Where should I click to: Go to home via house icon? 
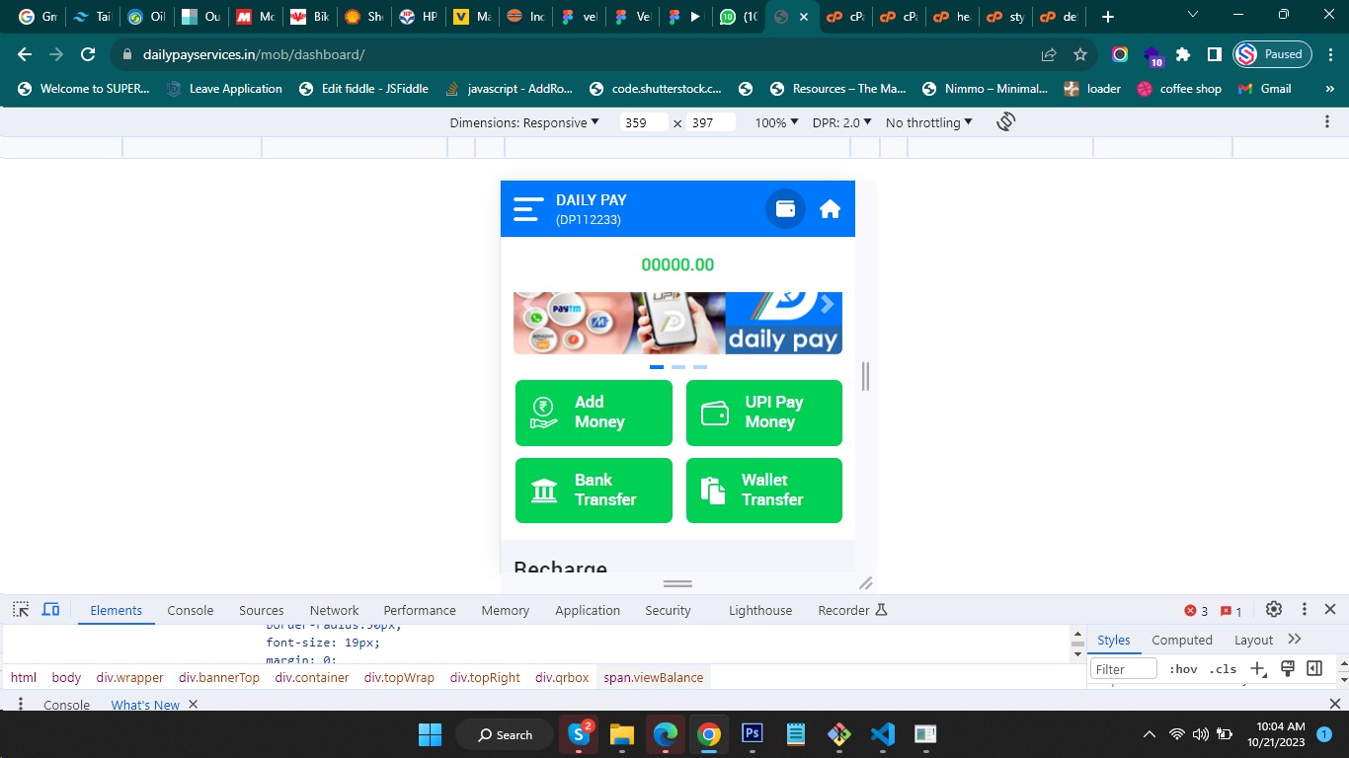tap(830, 209)
